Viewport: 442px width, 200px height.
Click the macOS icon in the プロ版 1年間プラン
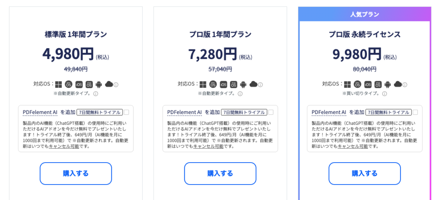(x=213, y=84)
